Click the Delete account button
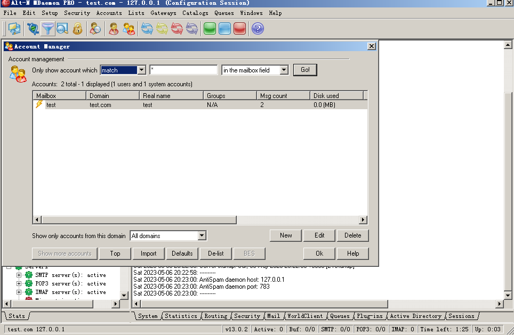 click(x=353, y=235)
